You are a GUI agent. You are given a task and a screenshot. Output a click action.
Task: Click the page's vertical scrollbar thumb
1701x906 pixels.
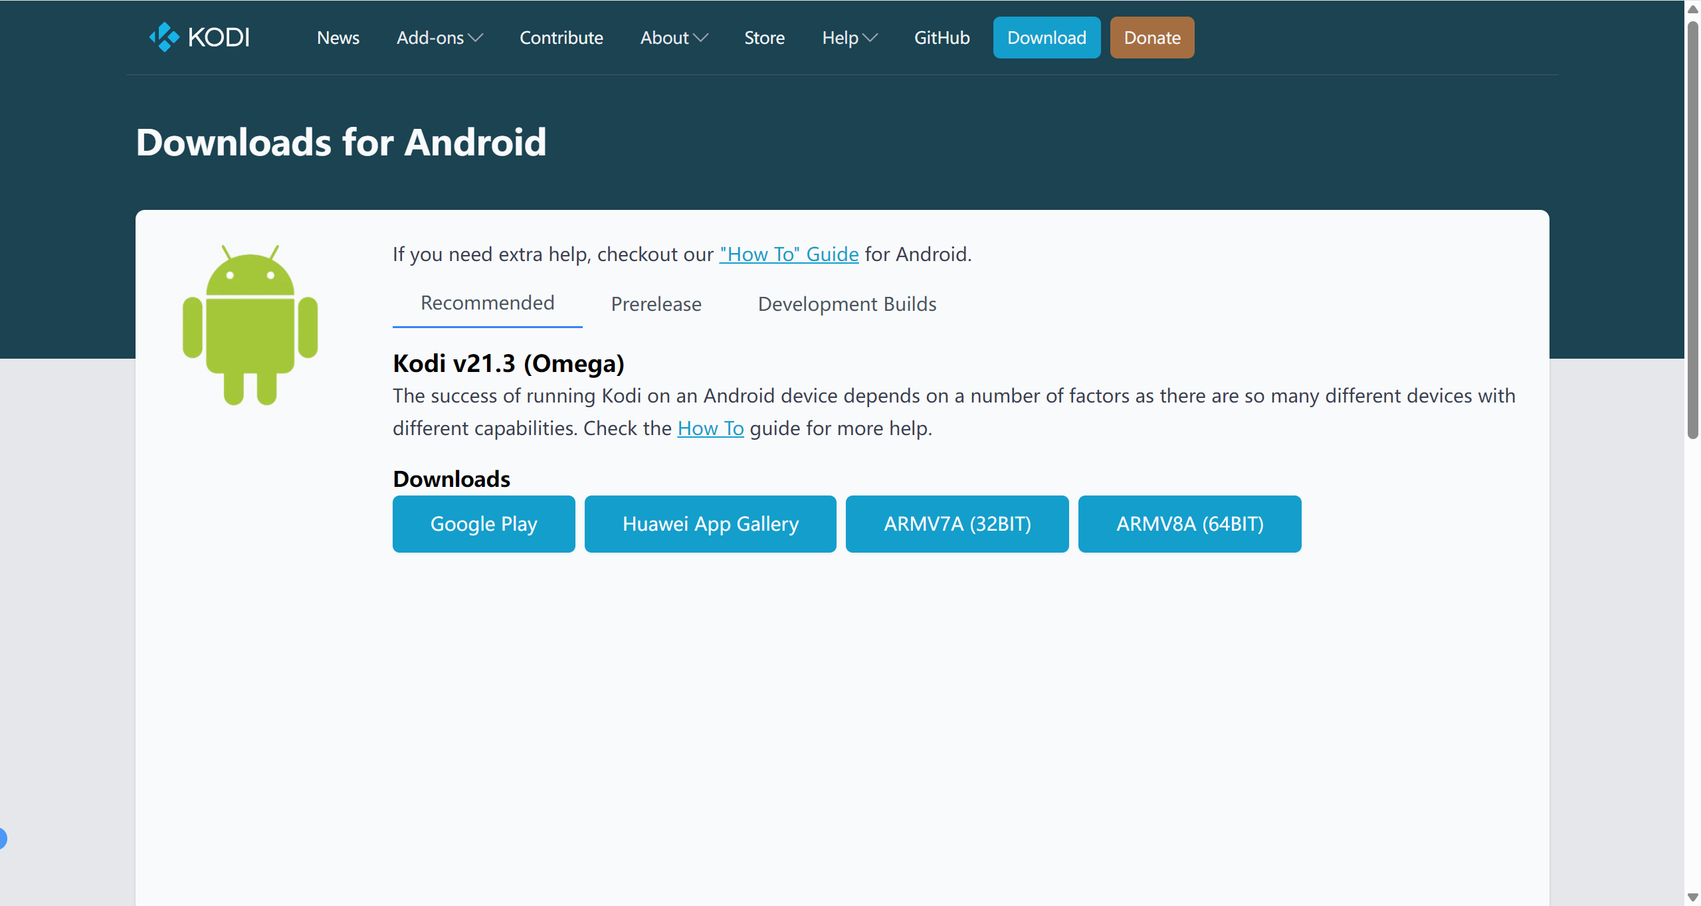(x=1693, y=230)
